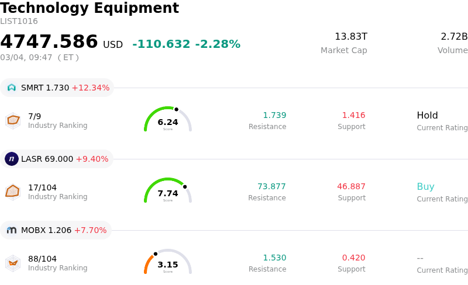Click the 3.15 score gauge

[x=168, y=263]
